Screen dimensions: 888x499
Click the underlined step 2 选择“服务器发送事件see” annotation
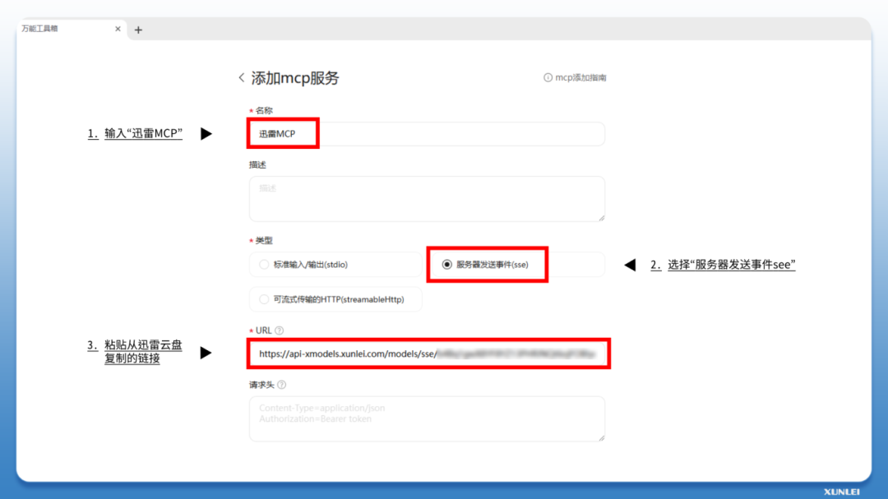723,265
